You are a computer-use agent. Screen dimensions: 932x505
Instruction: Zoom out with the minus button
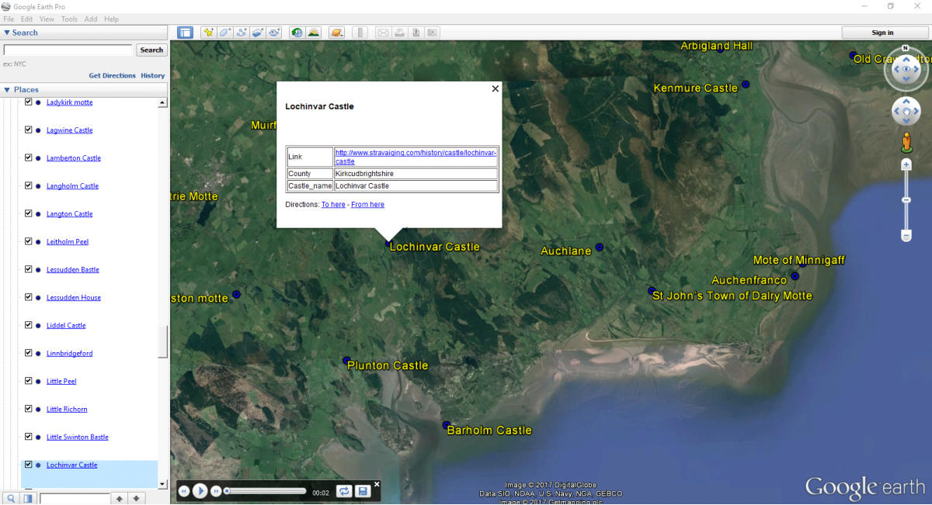(906, 235)
